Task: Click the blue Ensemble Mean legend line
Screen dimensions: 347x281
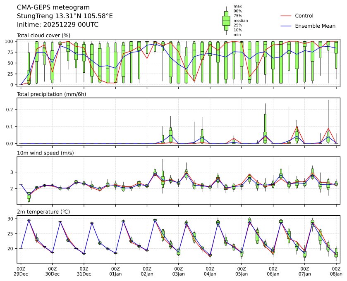Action: pos(286,26)
